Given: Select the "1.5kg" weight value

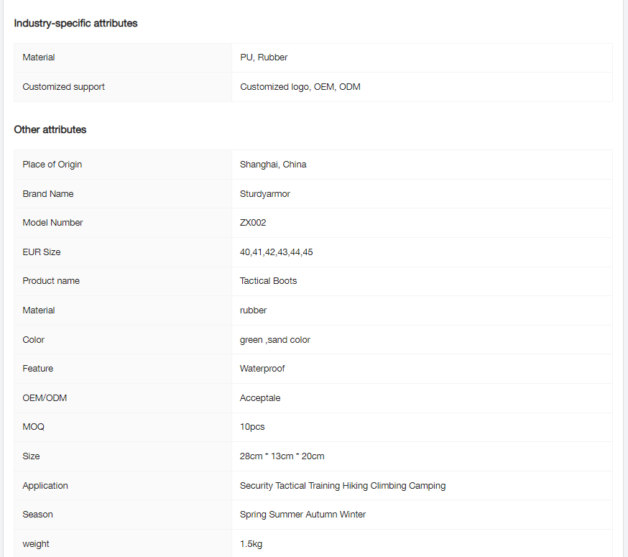Looking at the screenshot, I should coord(251,544).
